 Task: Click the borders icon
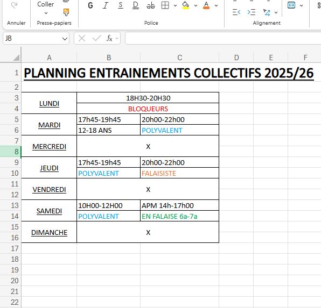click(165, 5)
